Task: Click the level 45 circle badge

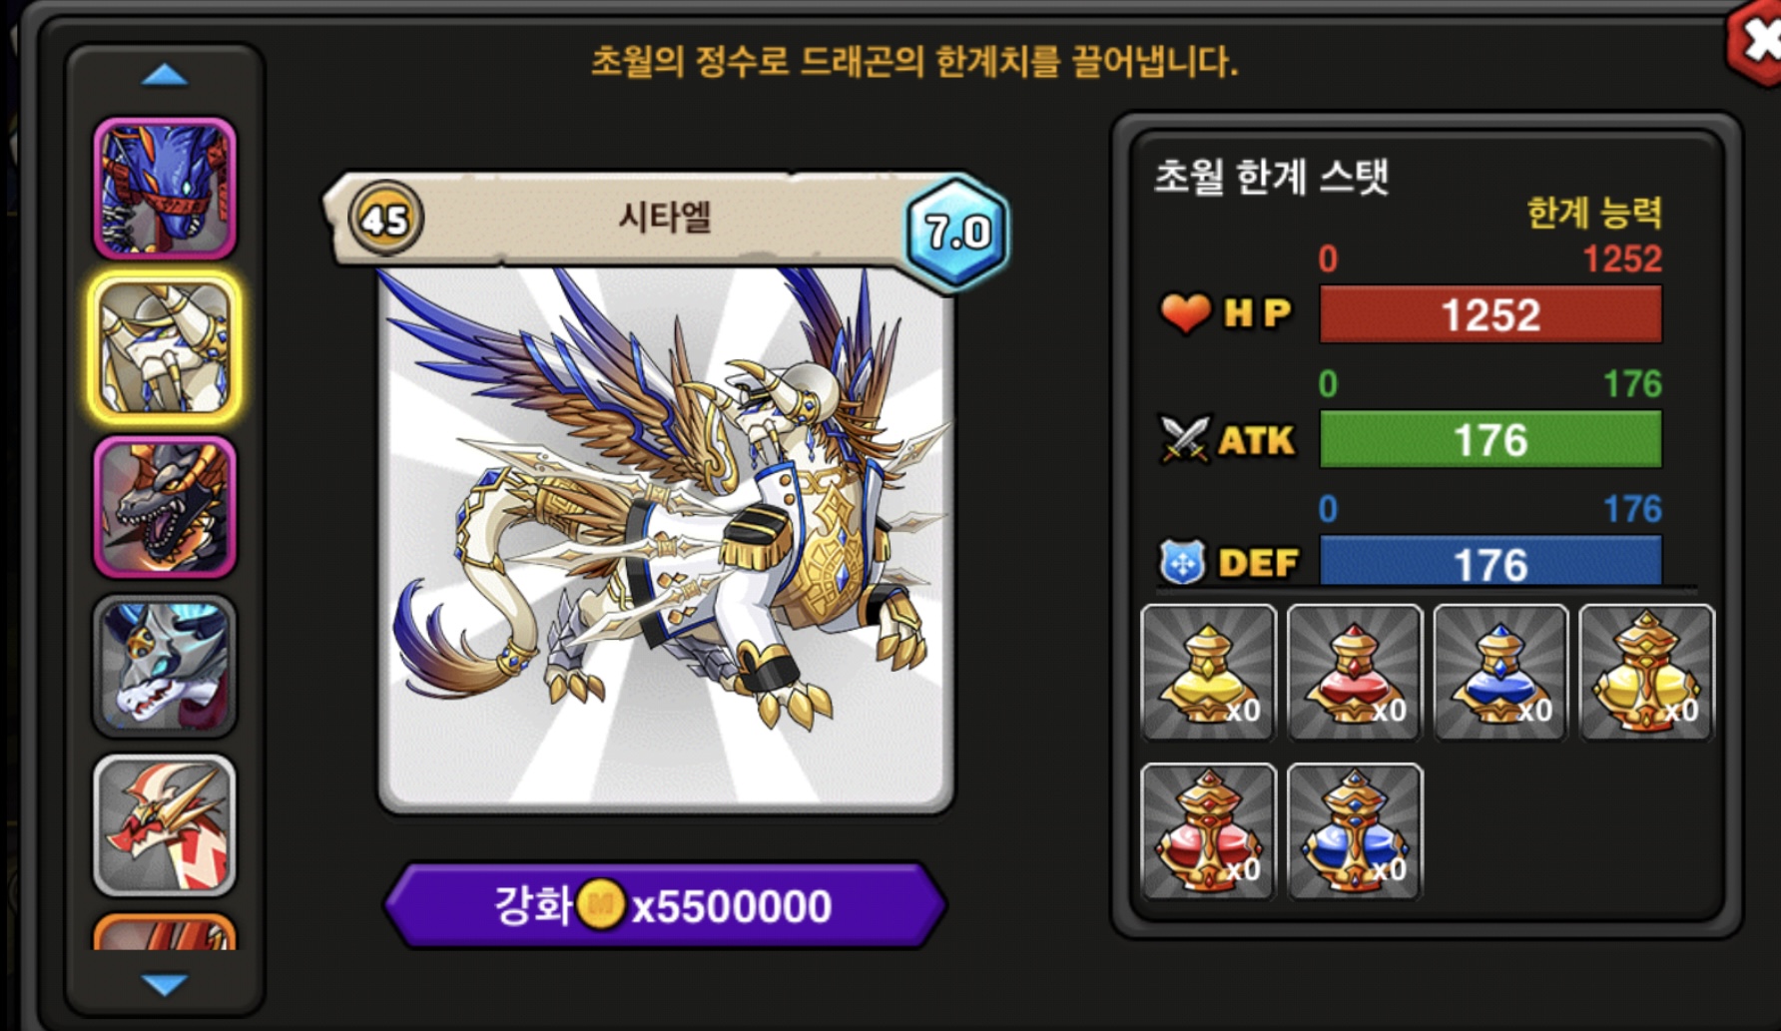Action: click(385, 218)
